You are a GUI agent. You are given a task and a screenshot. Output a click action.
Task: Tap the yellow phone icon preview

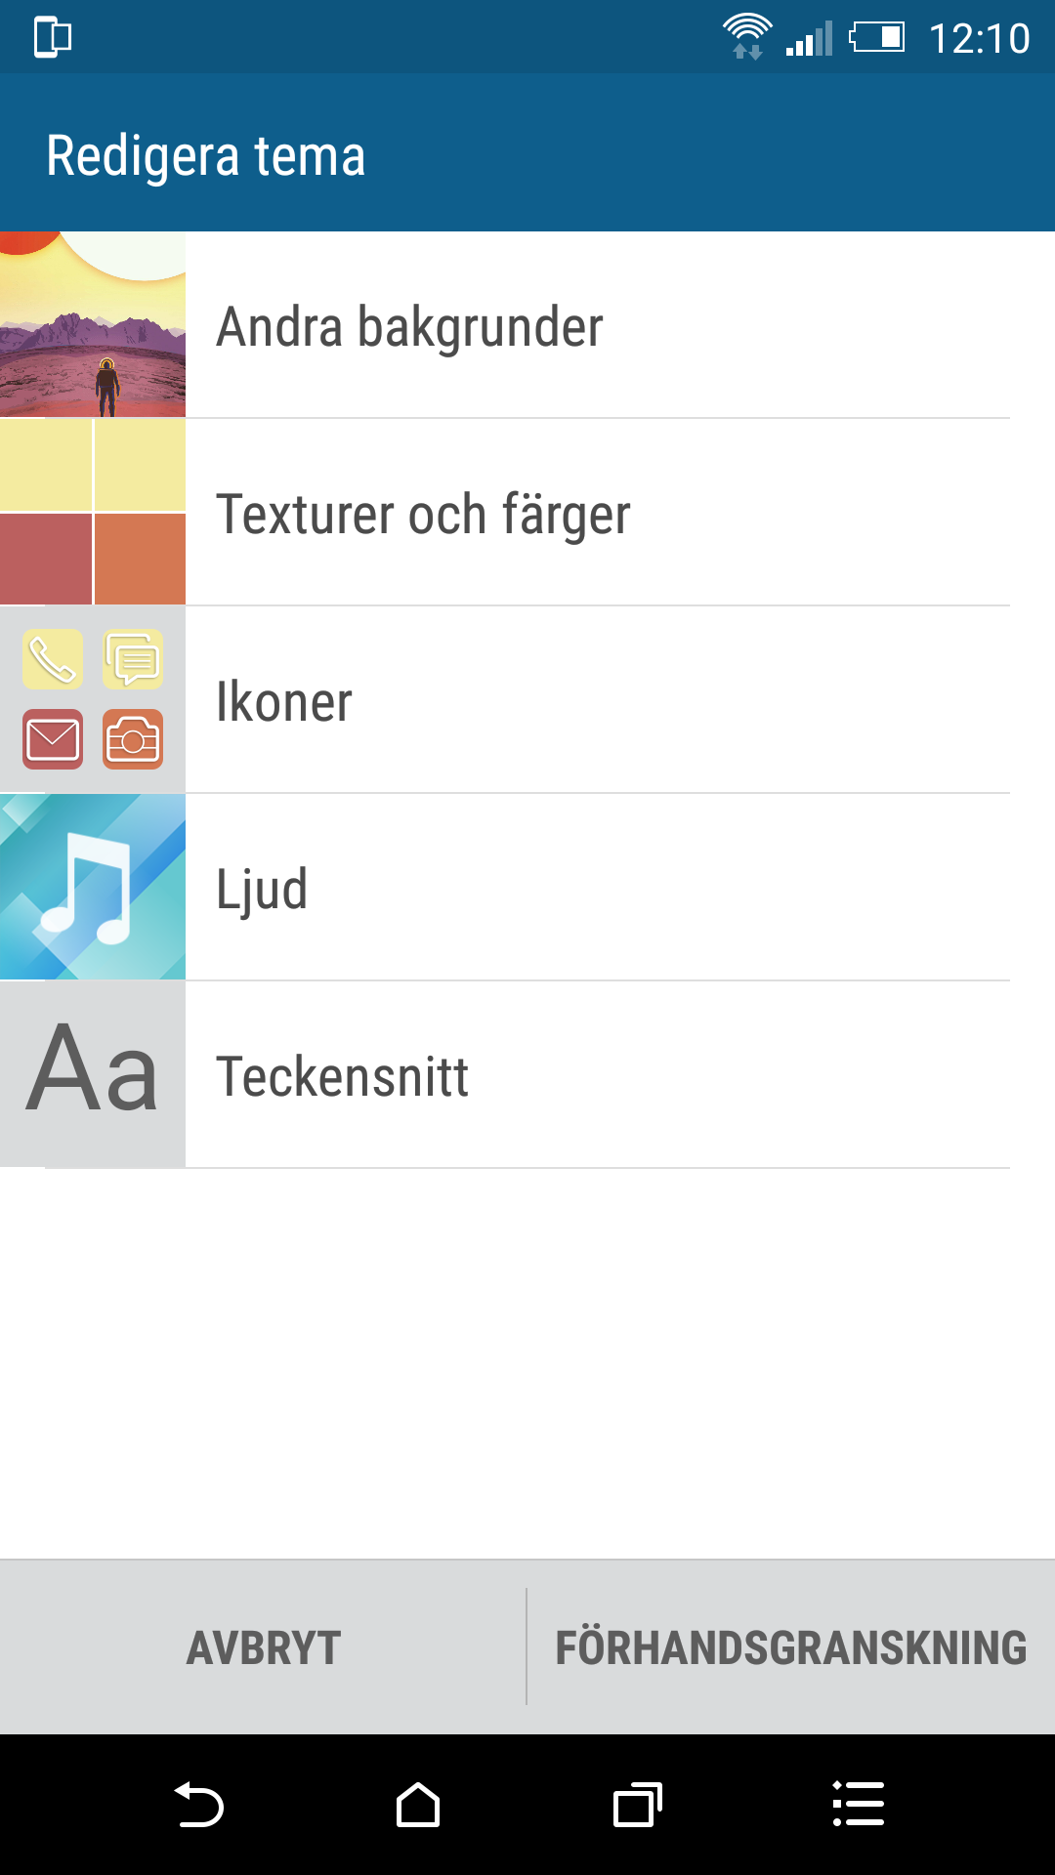[x=53, y=659]
